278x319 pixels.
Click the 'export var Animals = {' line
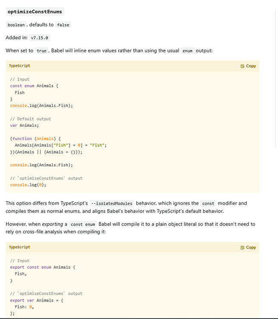(x=37, y=300)
